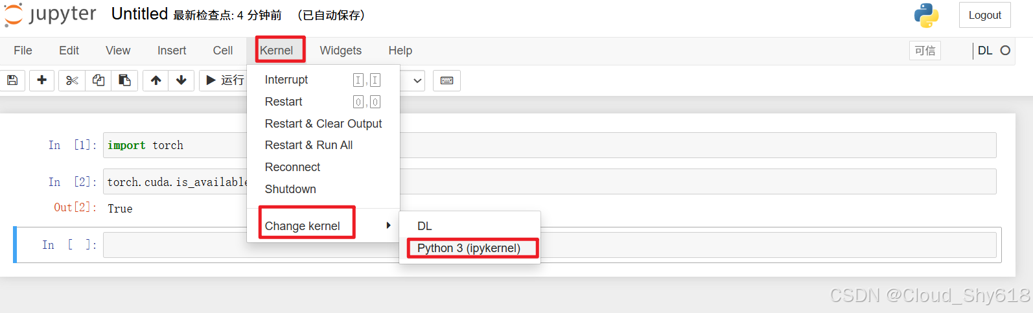Move selected cell up arrow
1033x313 pixels.
point(156,80)
